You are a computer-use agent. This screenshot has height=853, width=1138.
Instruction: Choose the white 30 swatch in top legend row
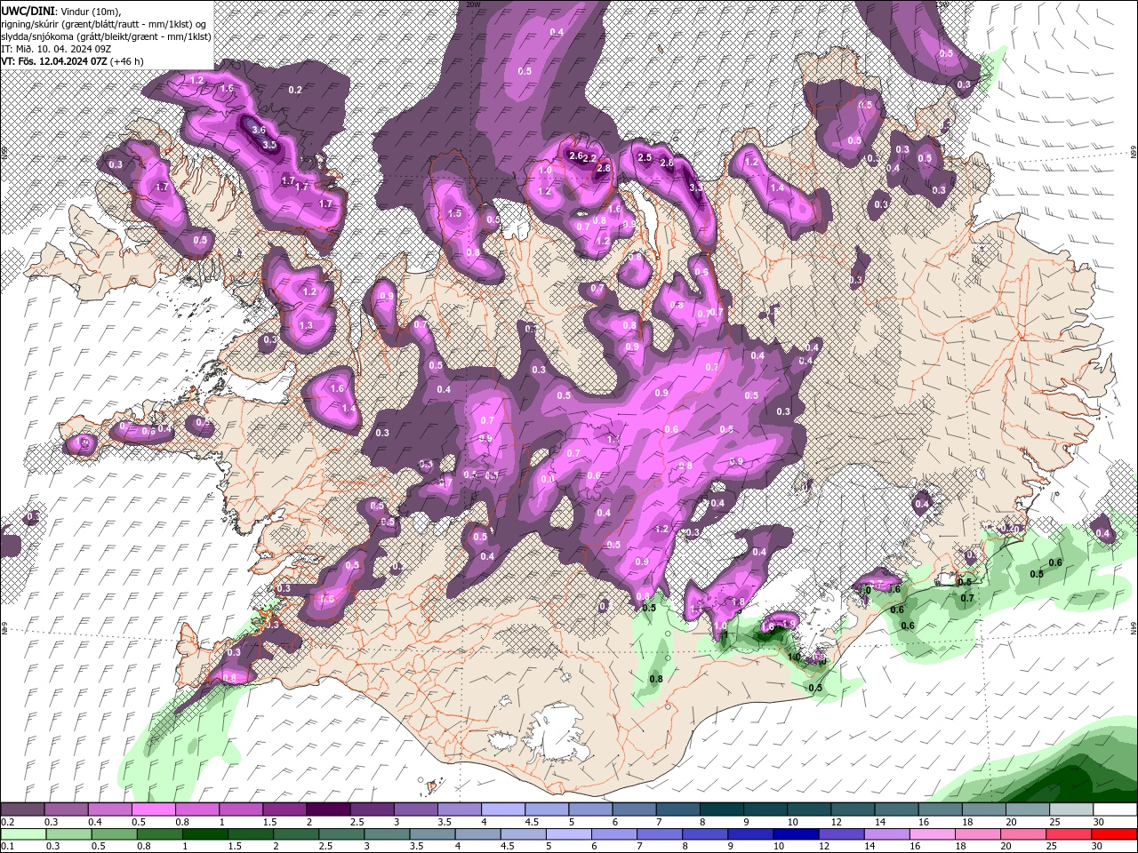[1113, 809]
